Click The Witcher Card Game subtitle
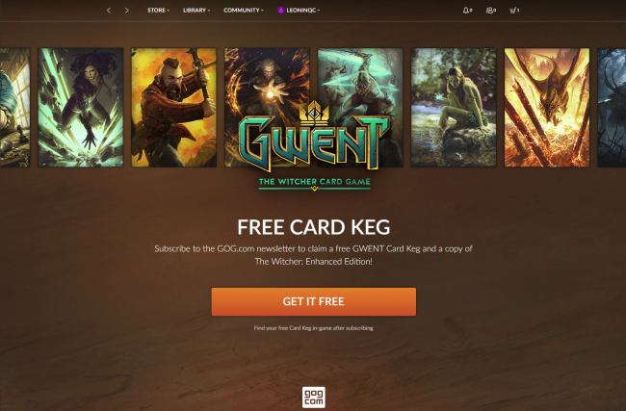The image size is (626, 411). (x=315, y=182)
